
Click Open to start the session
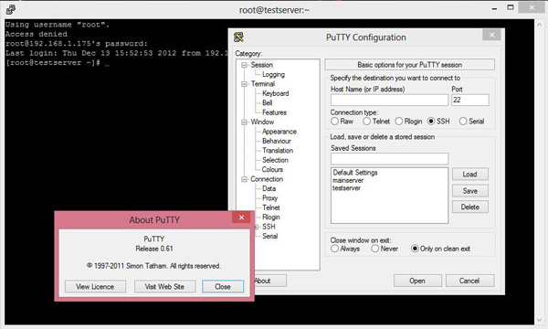pyautogui.click(x=417, y=281)
